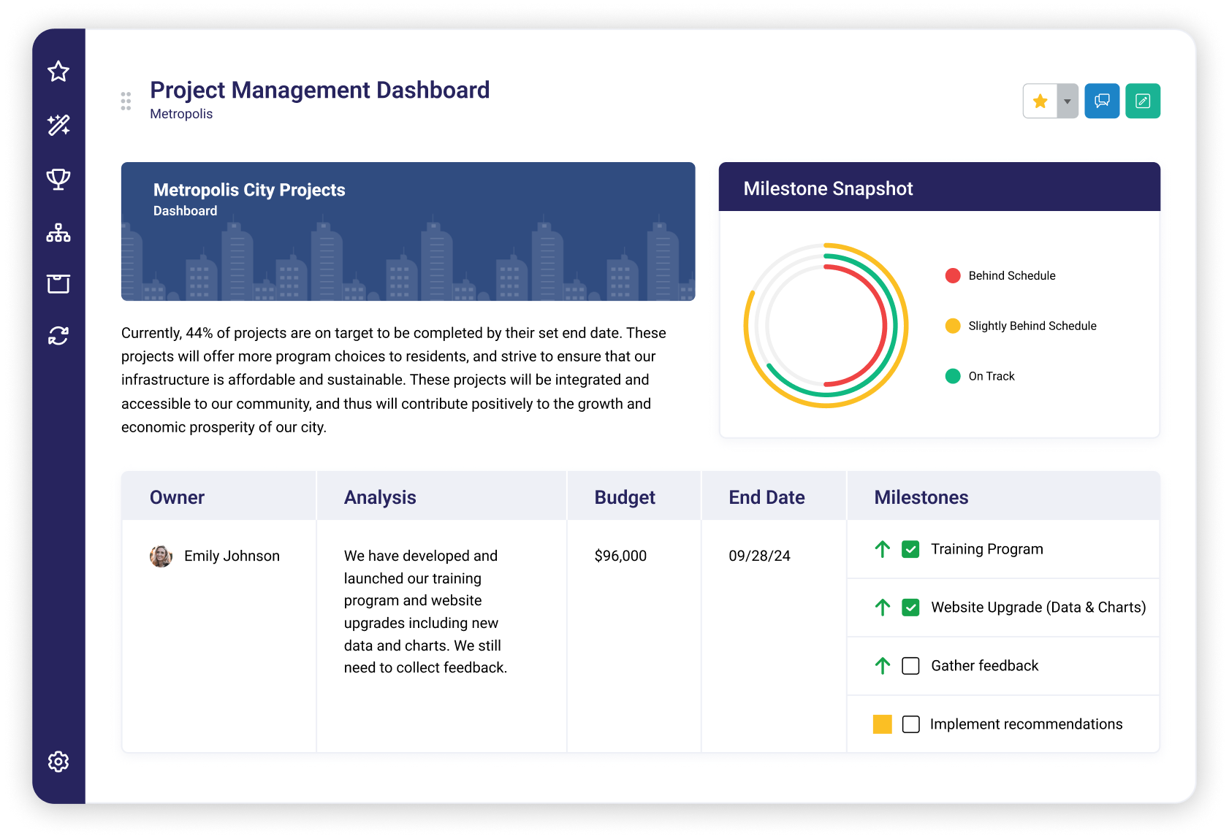Open settings gear icon in sidebar
The image size is (1229, 839).
click(58, 762)
